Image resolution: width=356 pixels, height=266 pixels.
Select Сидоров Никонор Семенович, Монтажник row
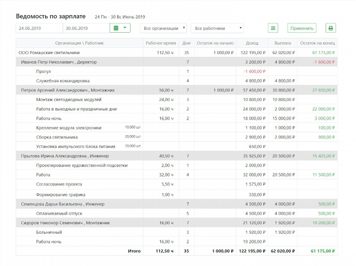point(177,223)
